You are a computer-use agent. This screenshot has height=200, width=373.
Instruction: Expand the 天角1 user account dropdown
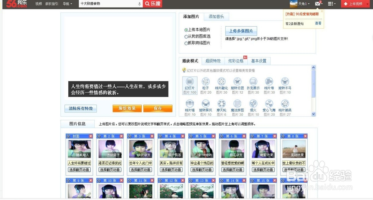[304, 4]
